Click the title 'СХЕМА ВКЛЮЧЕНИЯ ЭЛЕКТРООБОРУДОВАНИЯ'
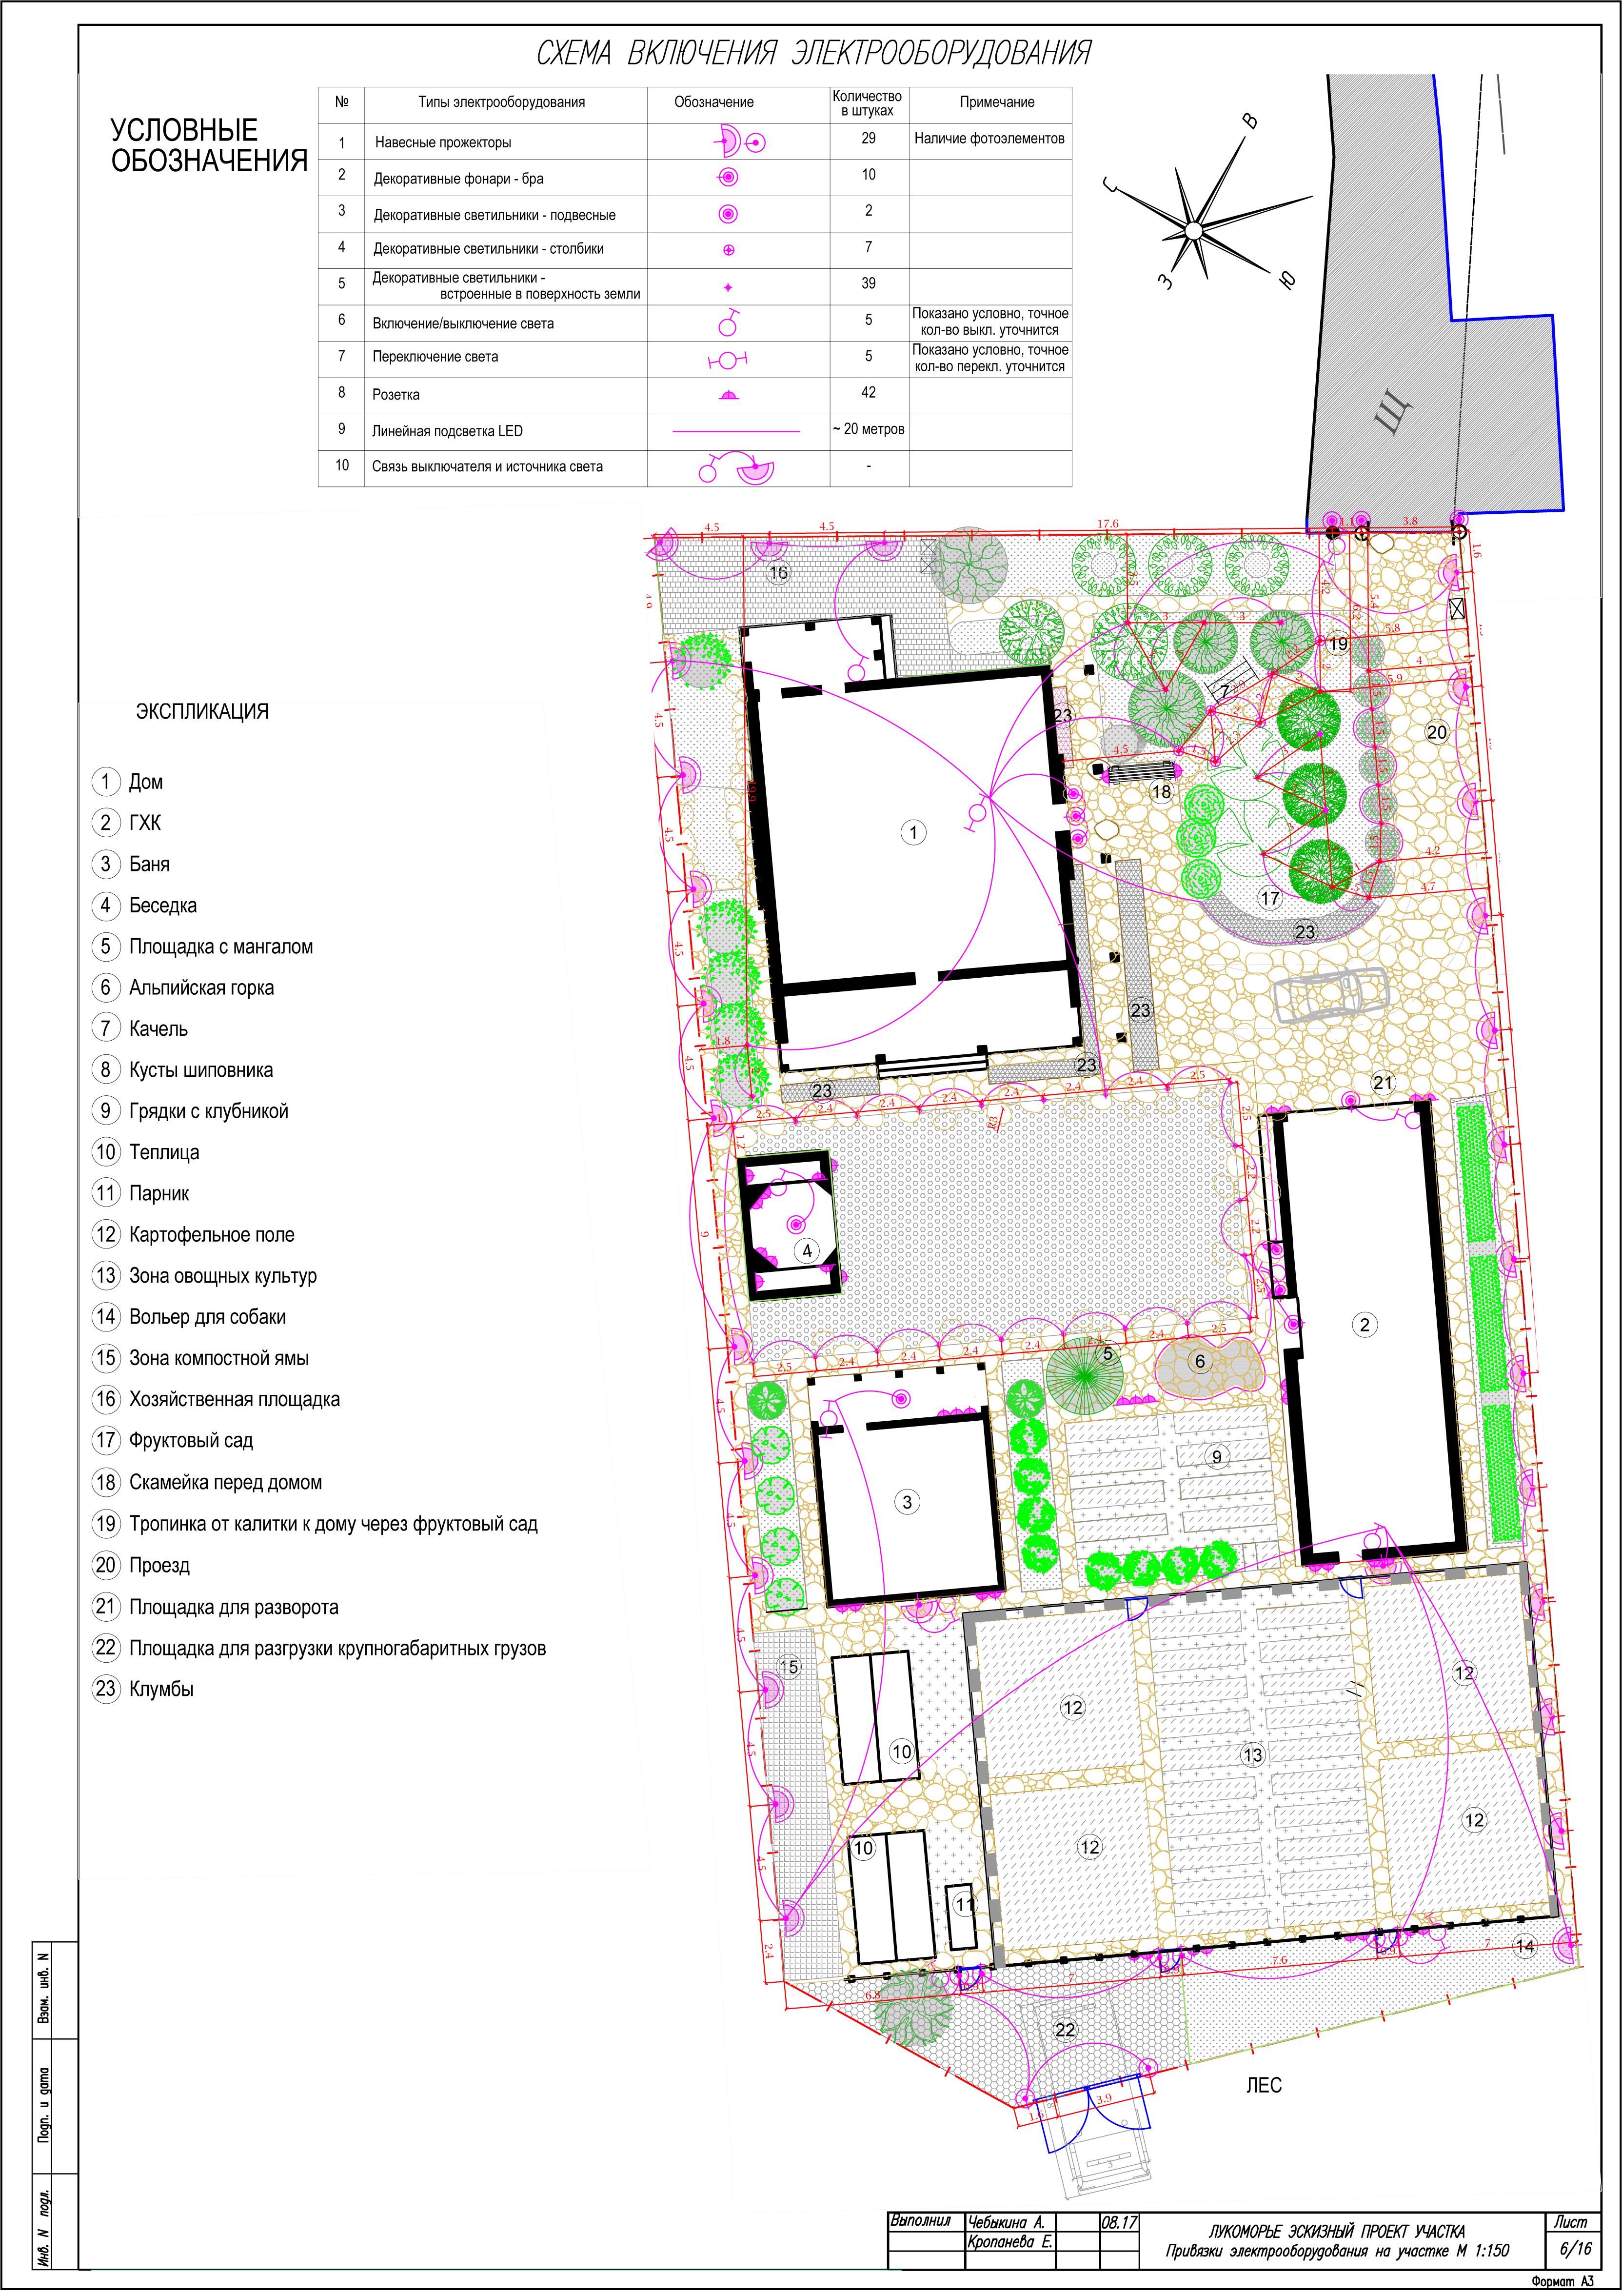The image size is (1622, 2296). 813,53
